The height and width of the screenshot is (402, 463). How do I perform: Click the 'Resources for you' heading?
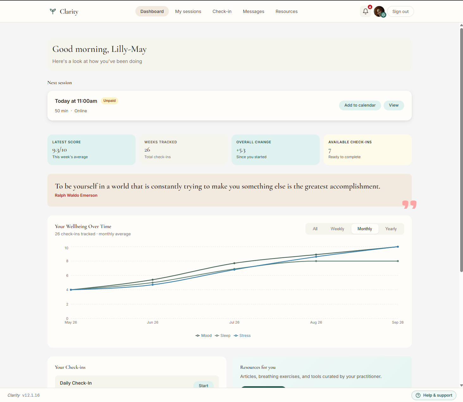click(x=258, y=367)
